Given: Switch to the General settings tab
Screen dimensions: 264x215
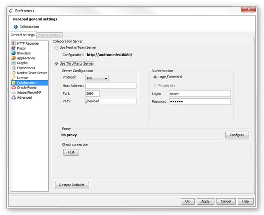Looking at the screenshot, I should [23, 35].
